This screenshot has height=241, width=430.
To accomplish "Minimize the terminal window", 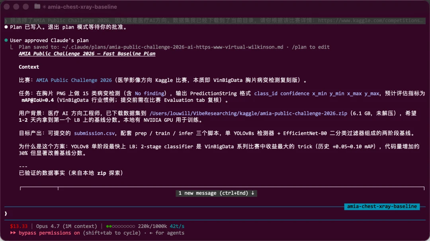I will [x=16, y=7].
